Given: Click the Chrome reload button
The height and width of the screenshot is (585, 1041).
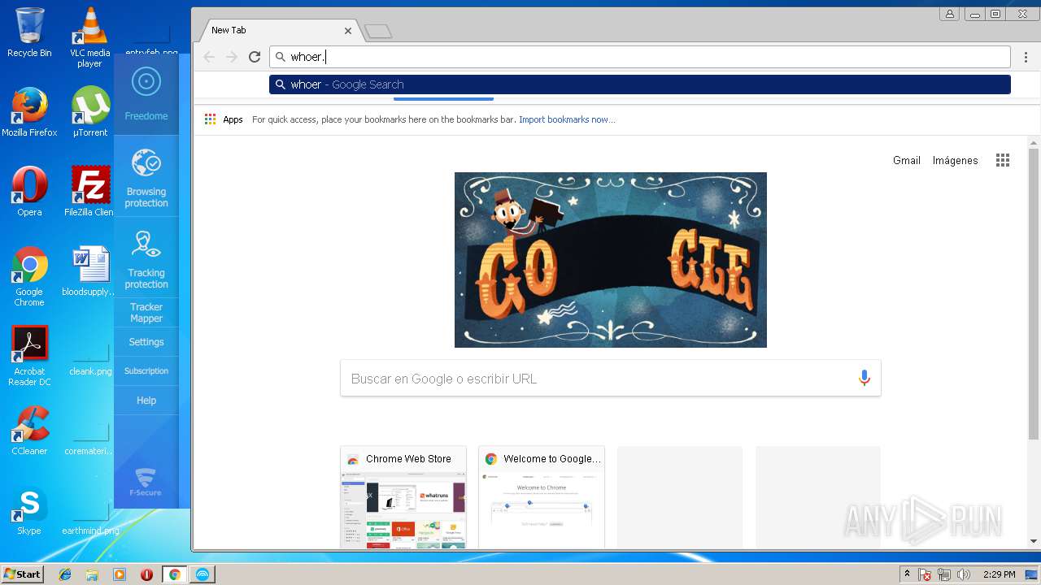Looking at the screenshot, I should coord(255,57).
